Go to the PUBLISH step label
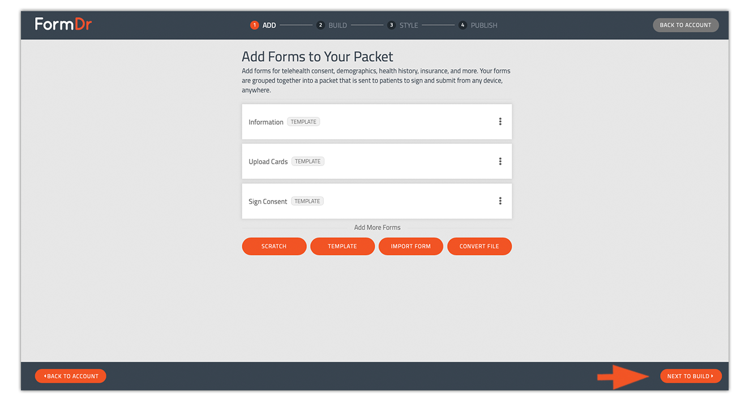The width and height of the screenshot is (749, 404). pos(484,25)
